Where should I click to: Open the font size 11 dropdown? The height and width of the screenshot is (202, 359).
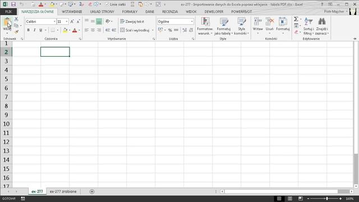[67, 21]
